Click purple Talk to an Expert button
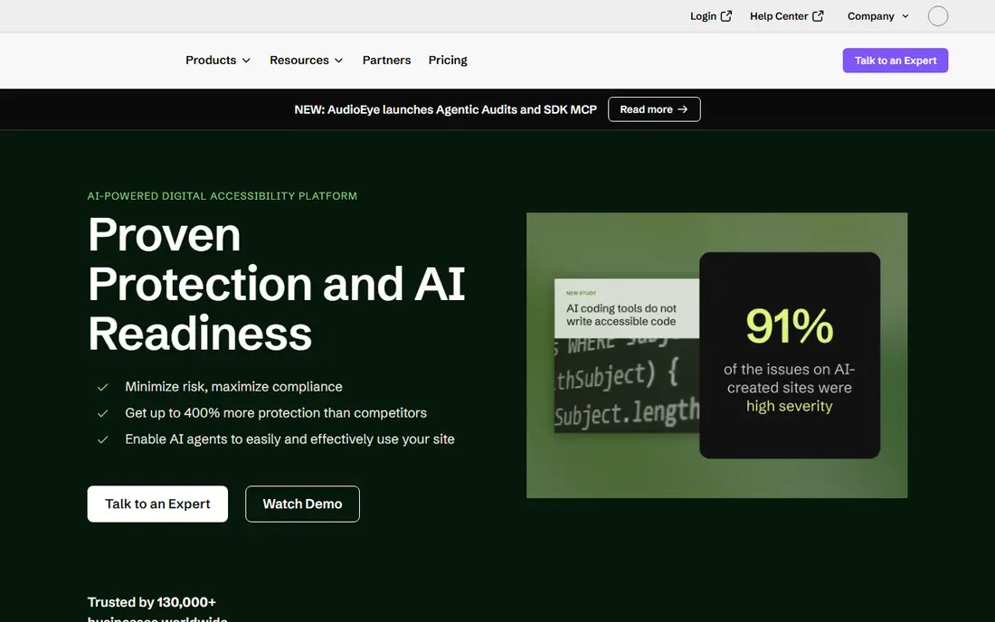Viewport: 995px width, 622px height. click(895, 61)
